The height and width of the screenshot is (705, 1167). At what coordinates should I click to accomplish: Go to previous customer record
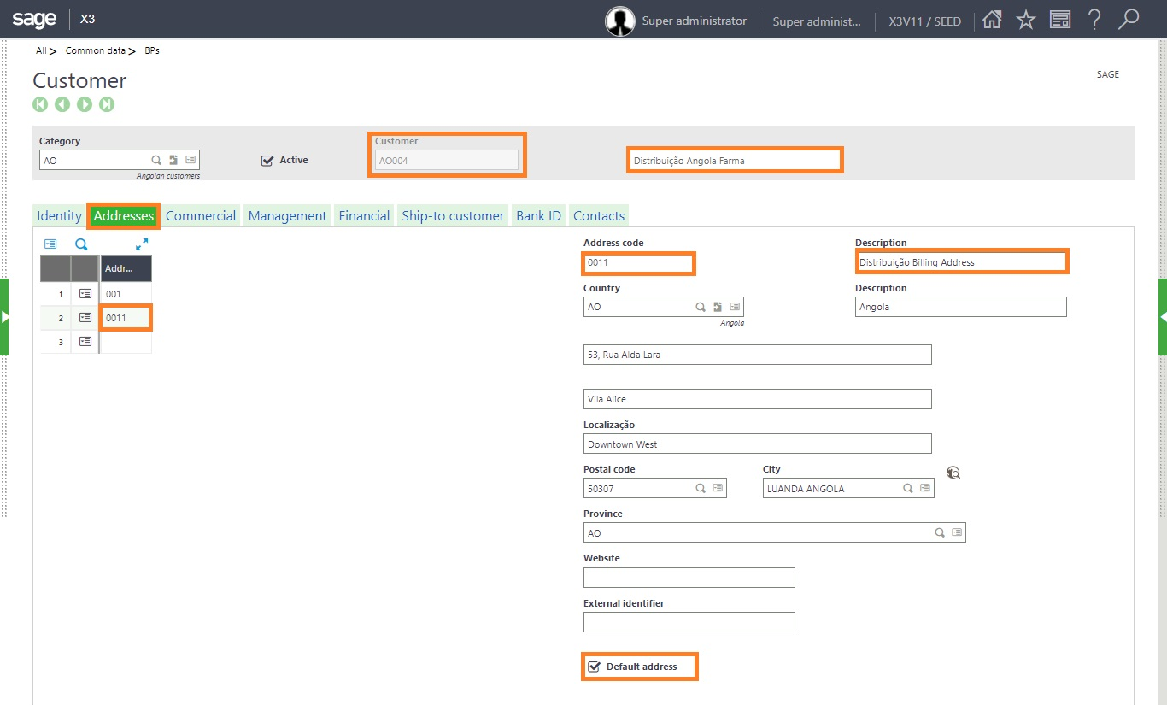[62, 104]
